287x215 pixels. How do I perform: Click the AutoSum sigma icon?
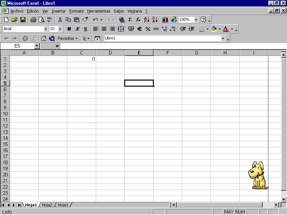coord(130,20)
